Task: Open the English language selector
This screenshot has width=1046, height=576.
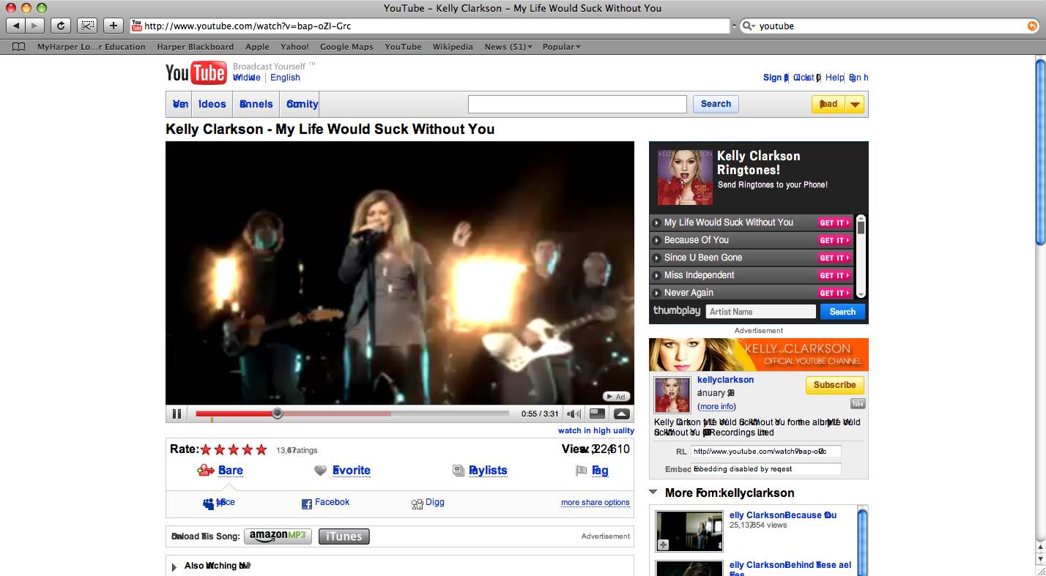Action: [x=285, y=78]
